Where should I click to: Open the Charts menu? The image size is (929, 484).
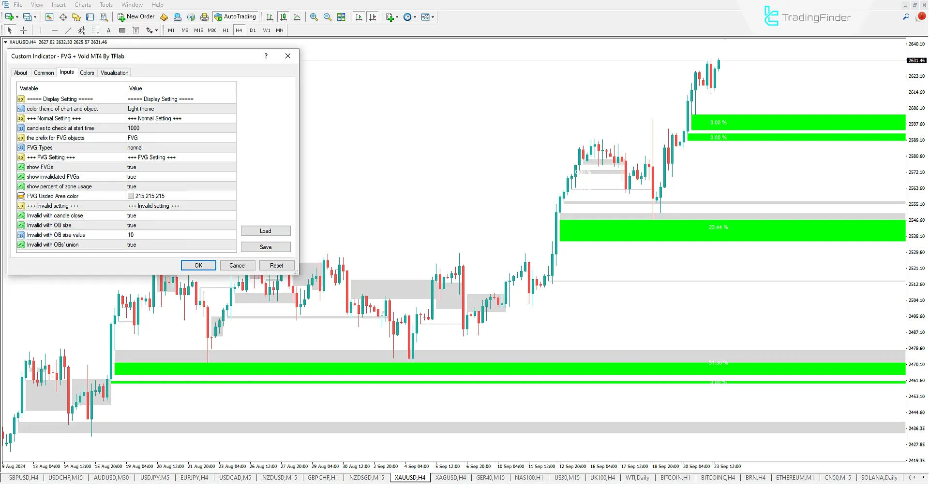coord(82,4)
